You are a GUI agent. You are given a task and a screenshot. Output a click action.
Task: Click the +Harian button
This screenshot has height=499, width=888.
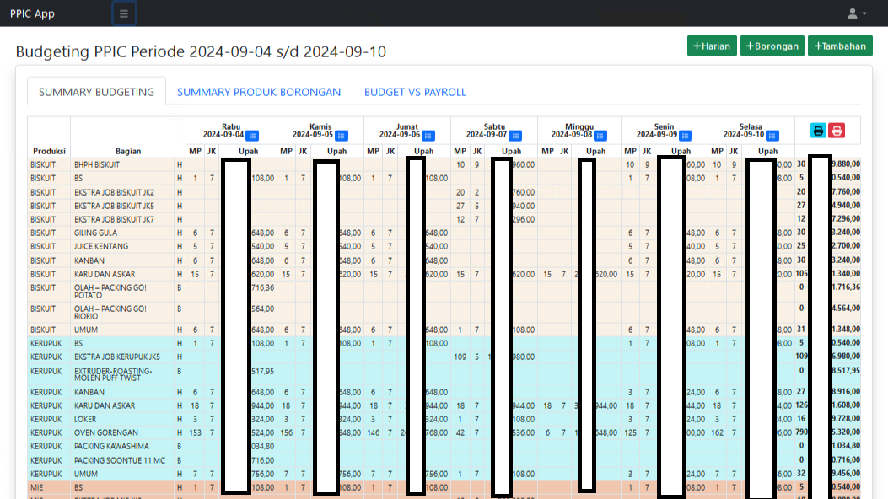click(712, 46)
